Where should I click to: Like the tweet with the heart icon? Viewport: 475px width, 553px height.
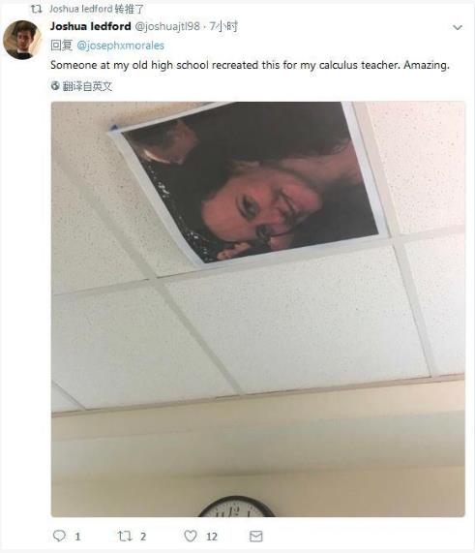pyautogui.click(x=191, y=537)
